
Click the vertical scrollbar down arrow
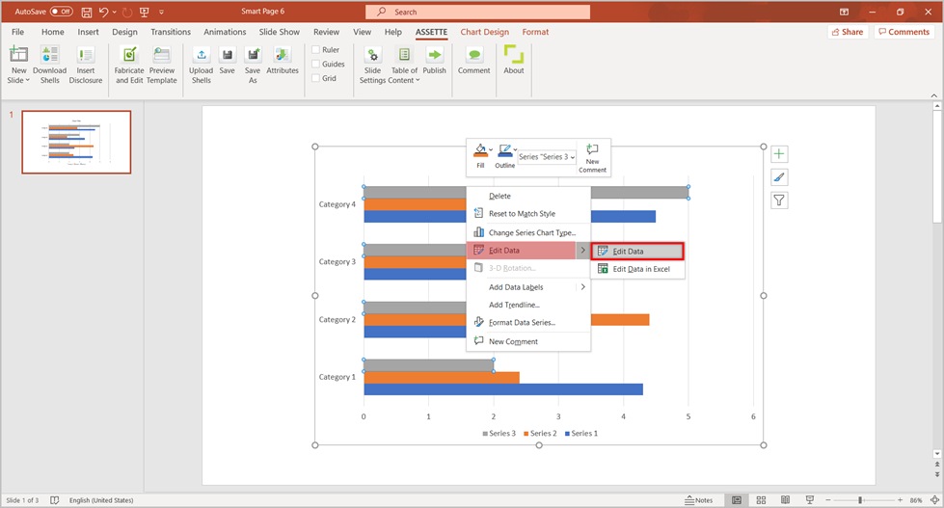[x=937, y=454]
